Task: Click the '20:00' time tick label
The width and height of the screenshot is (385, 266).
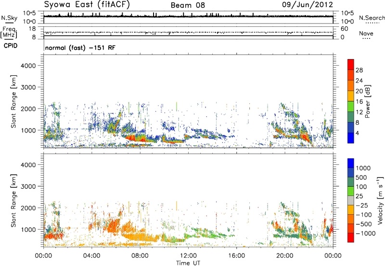Action: point(284,256)
